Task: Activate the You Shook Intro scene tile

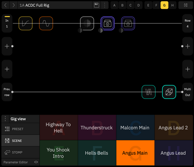Action: [59, 153]
